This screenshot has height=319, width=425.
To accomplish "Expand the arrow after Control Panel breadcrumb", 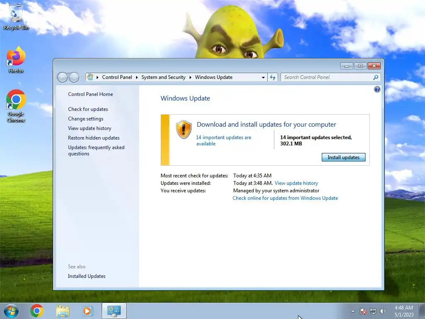I will coord(137,77).
